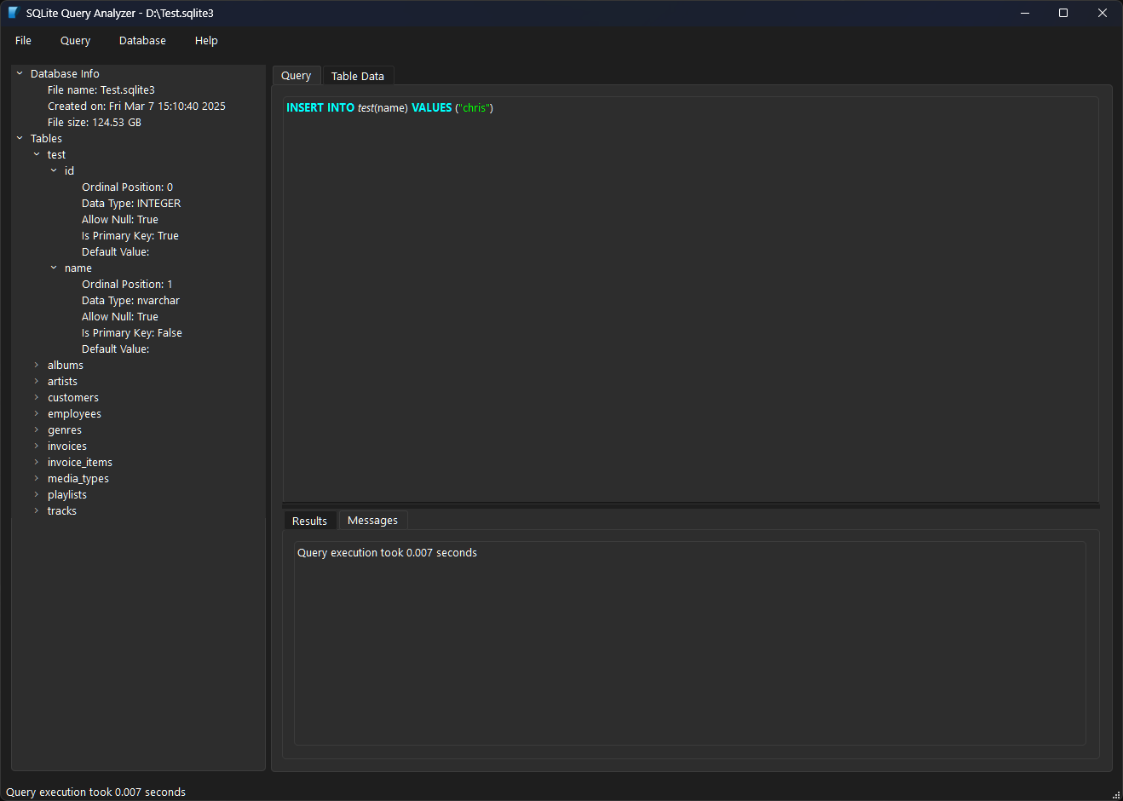
Task: Click inside the SQL query editor
Action: click(690, 300)
